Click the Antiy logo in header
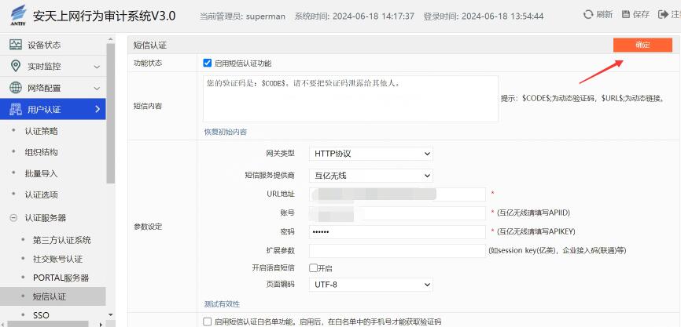Image resolution: width=681 pixels, height=327 pixels. [15, 16]
